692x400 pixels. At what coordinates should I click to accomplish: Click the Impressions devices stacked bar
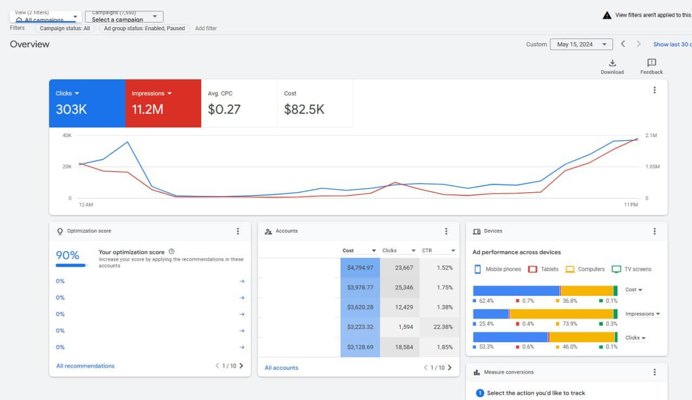pos(545,314)
